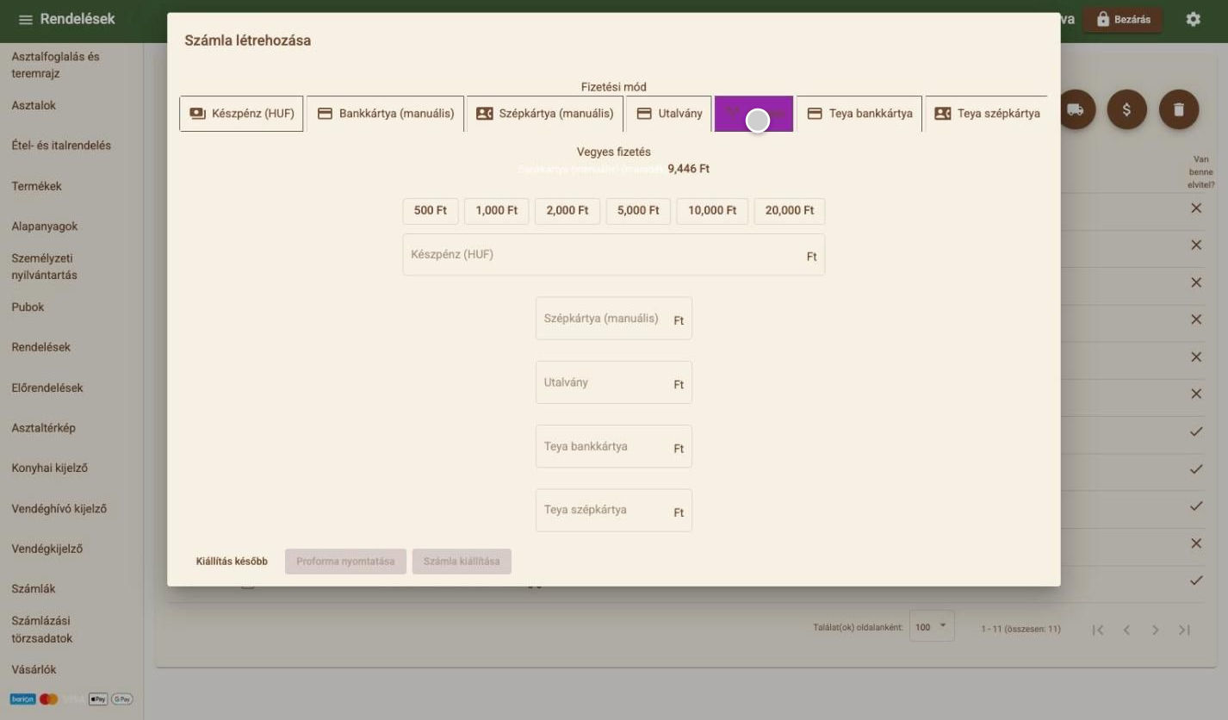This screenshot has height=720, width=1228.
Task: Add 20,000 Ft quick amount
Action: (x=790, y=211)
